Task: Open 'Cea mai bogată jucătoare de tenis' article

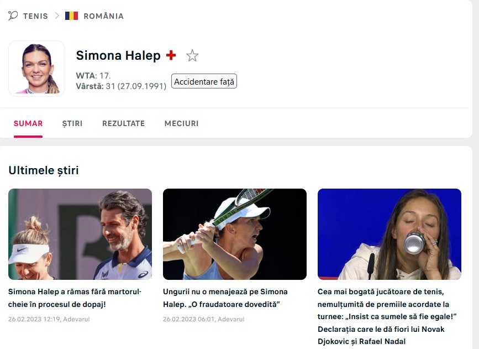Action: [387, 316]
